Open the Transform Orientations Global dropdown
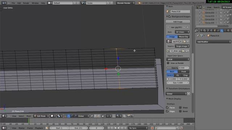 176,94
